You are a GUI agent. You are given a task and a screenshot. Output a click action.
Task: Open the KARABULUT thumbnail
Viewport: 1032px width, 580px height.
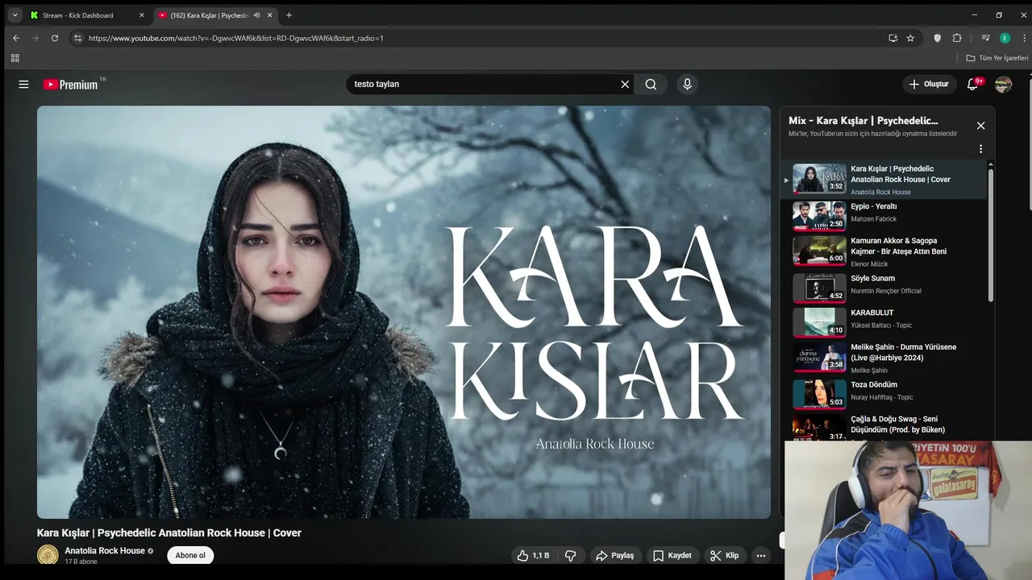[819, 322]
